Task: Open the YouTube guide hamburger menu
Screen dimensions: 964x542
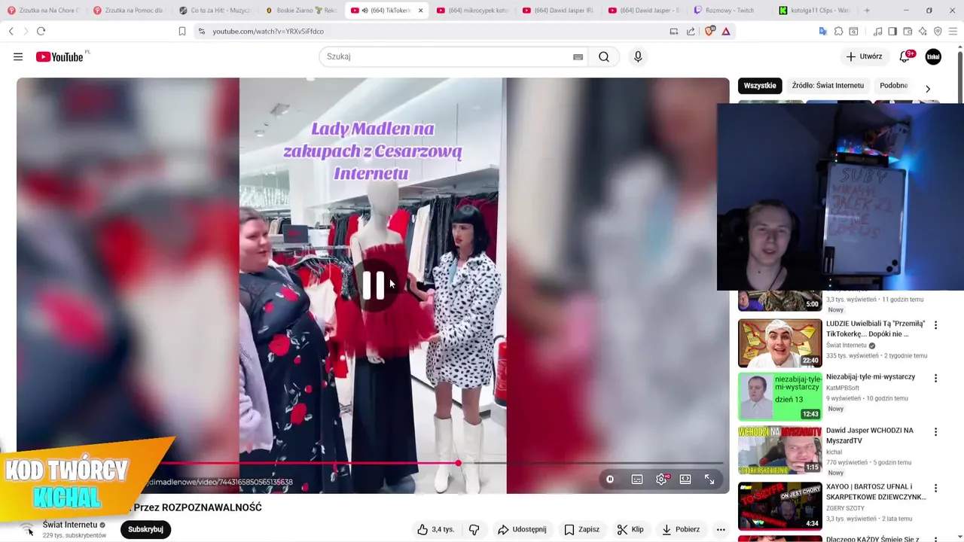Action: 18,56
